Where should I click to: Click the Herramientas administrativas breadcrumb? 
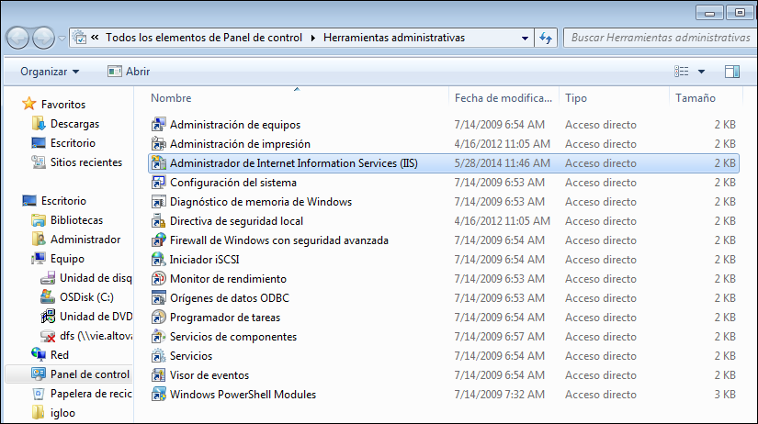(394, 38)
